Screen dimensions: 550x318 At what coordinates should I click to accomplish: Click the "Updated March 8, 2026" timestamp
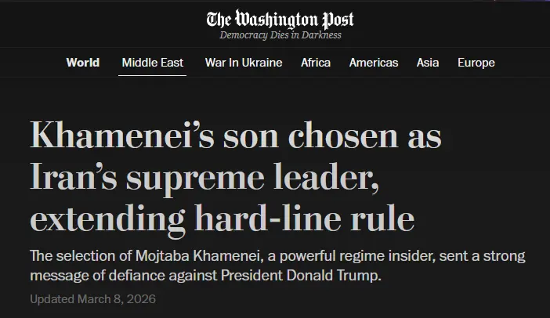92,299
